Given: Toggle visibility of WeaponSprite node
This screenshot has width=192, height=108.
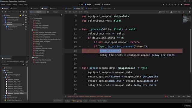Looking at the screenshot, I should pos(26,27).
